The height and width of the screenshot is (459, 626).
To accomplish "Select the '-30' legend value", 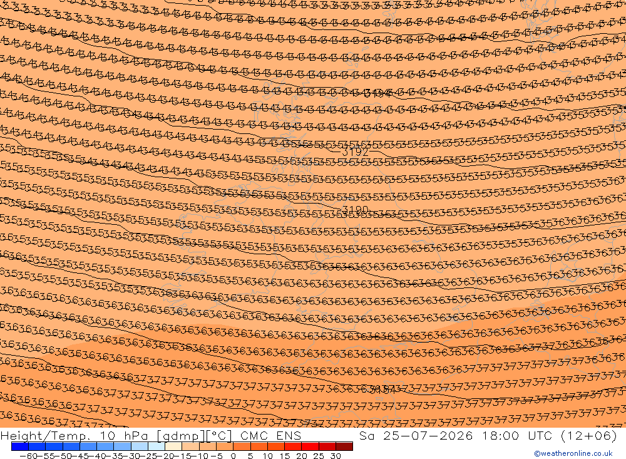I will [x=131, y=456].
